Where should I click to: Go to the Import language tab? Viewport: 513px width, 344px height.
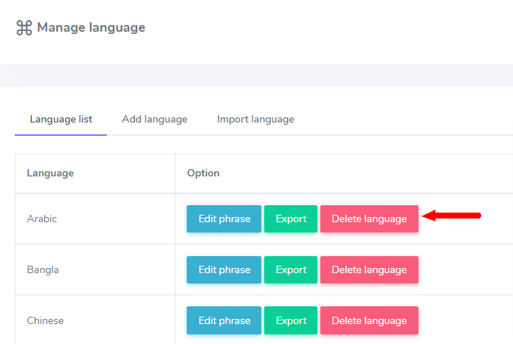point(255,119)
